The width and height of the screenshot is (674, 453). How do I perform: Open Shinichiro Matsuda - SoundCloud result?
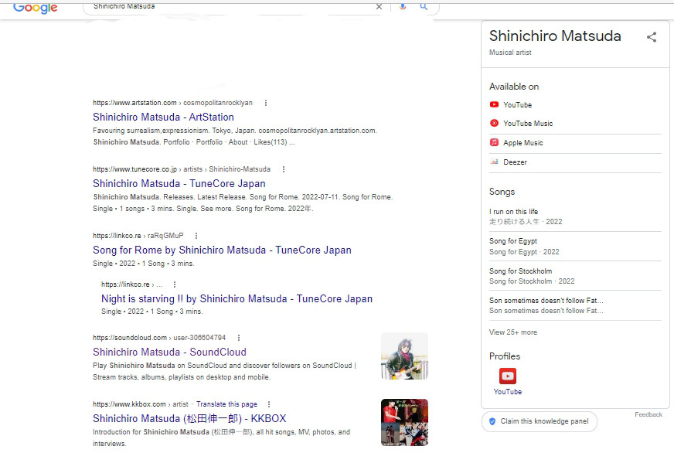(169, 352)
